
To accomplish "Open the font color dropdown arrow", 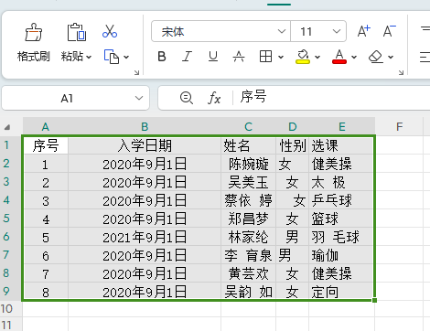I will [x=354, y=57].
